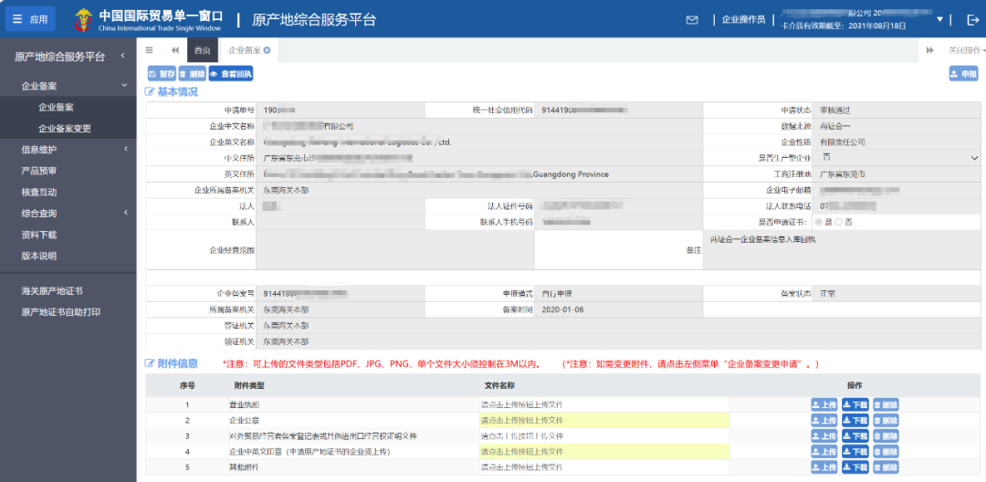
Task: Click the tab scroll-right double arrow
Action: tap(929, 50)
